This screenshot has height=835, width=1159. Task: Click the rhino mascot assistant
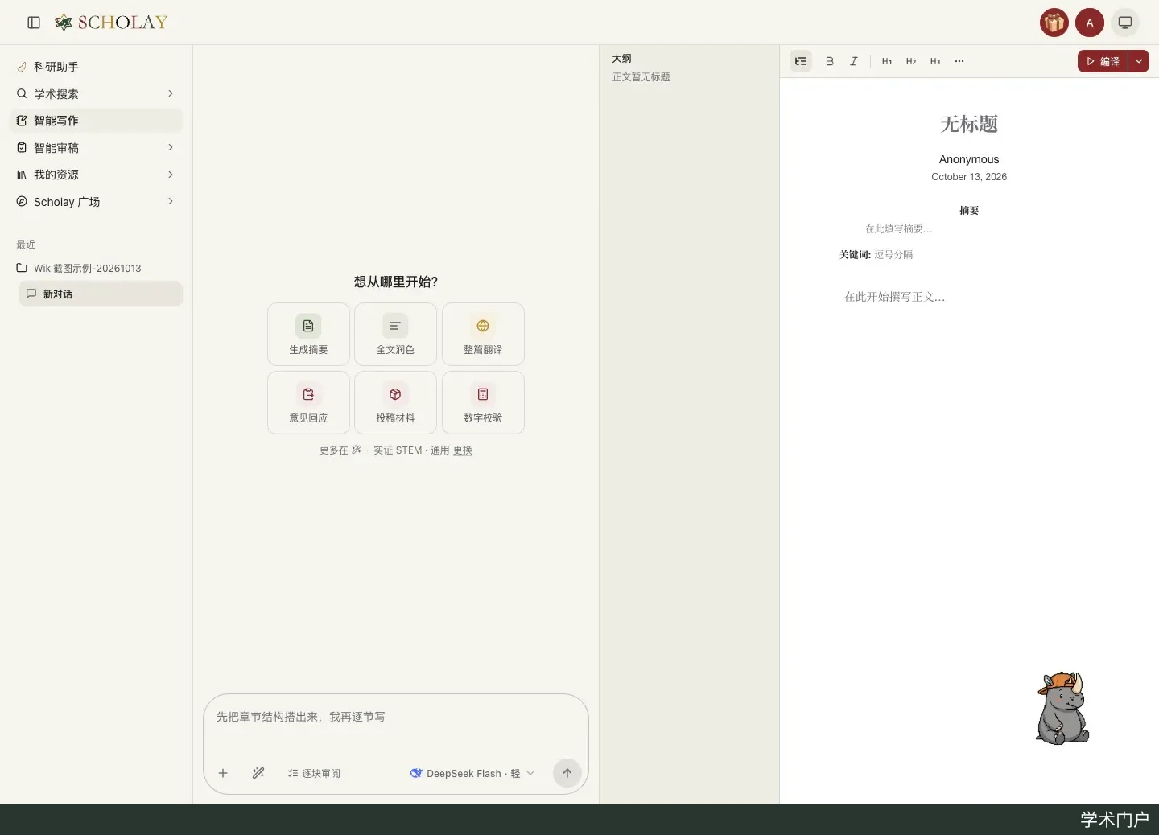pos(1062,708)
